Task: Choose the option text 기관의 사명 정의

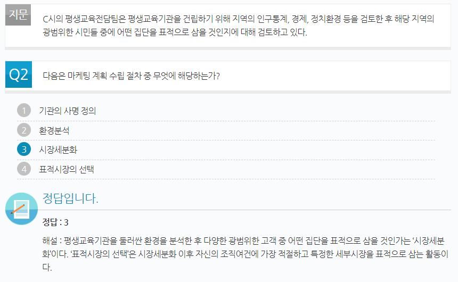Action: [68, 111]
